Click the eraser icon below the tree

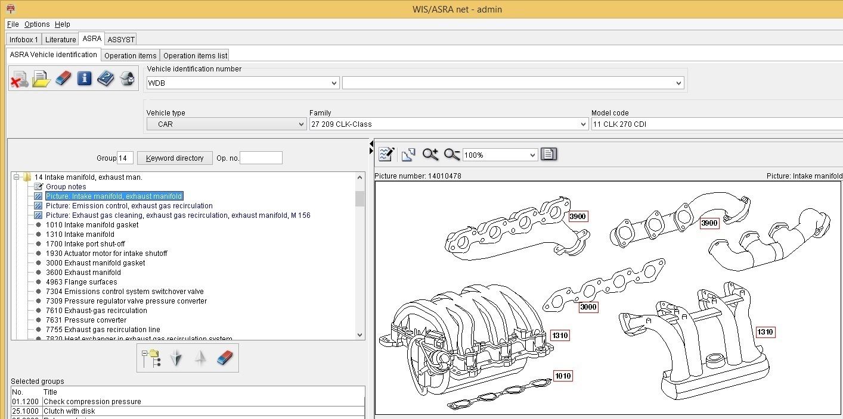coord(225,358)
